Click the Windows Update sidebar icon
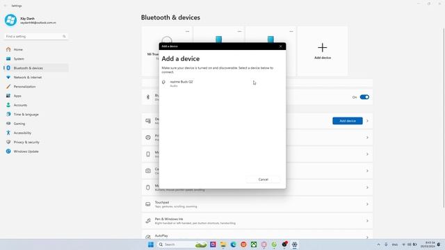 coord(8,151)
